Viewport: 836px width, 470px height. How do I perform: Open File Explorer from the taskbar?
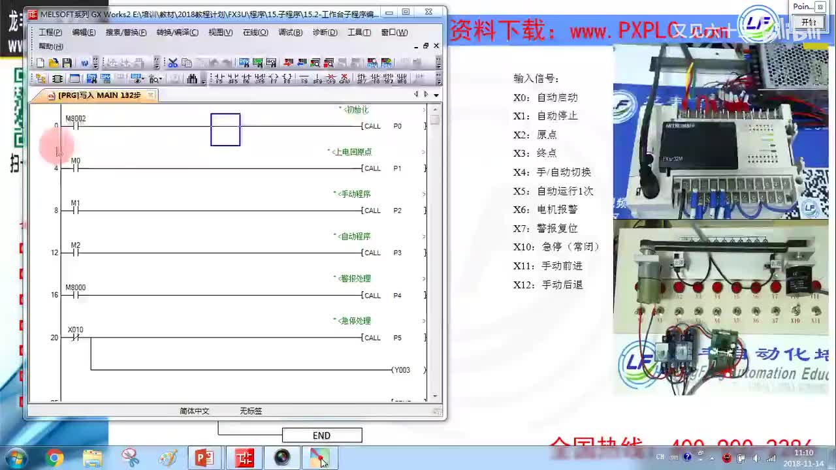coord(93,458)
